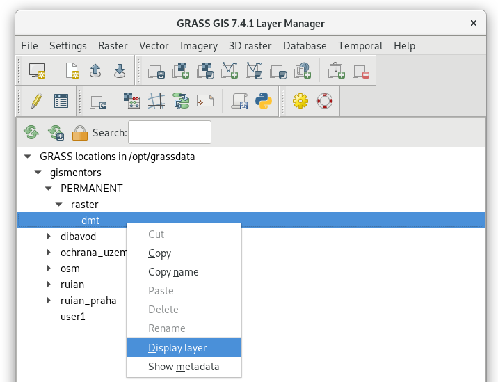Expand dibavod mapset
The image size is (498, 382).
click(48, 237)
